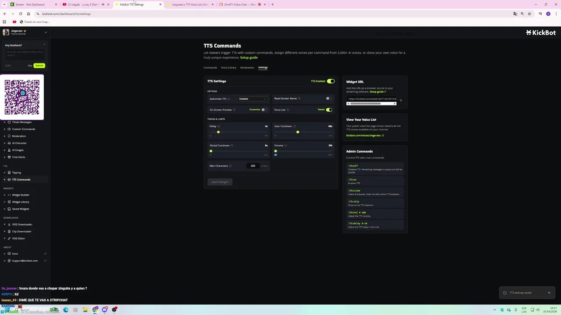Click the KickBot logo
Screen dimensions: 561x315
click(x=541, y=32)
